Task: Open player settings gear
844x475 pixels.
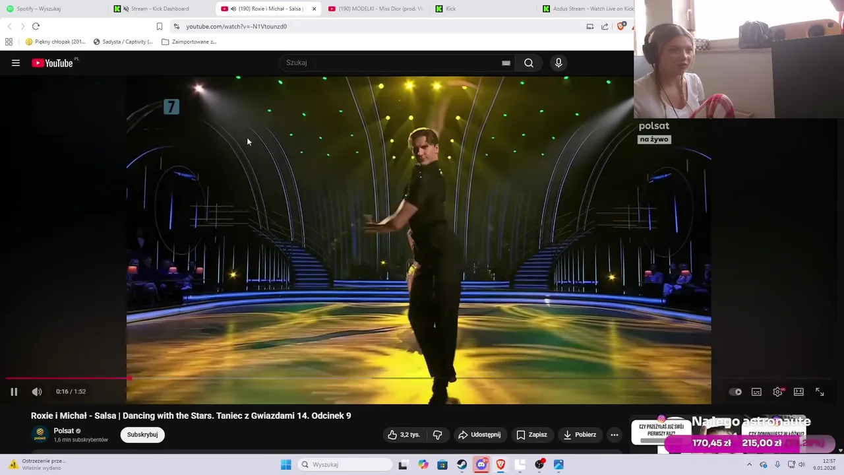Action: (x=778, y=392)
